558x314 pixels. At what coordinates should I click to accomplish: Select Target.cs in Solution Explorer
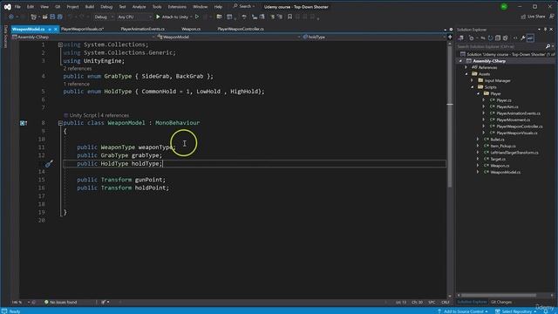pyautogui.click(x=498, y=159)
